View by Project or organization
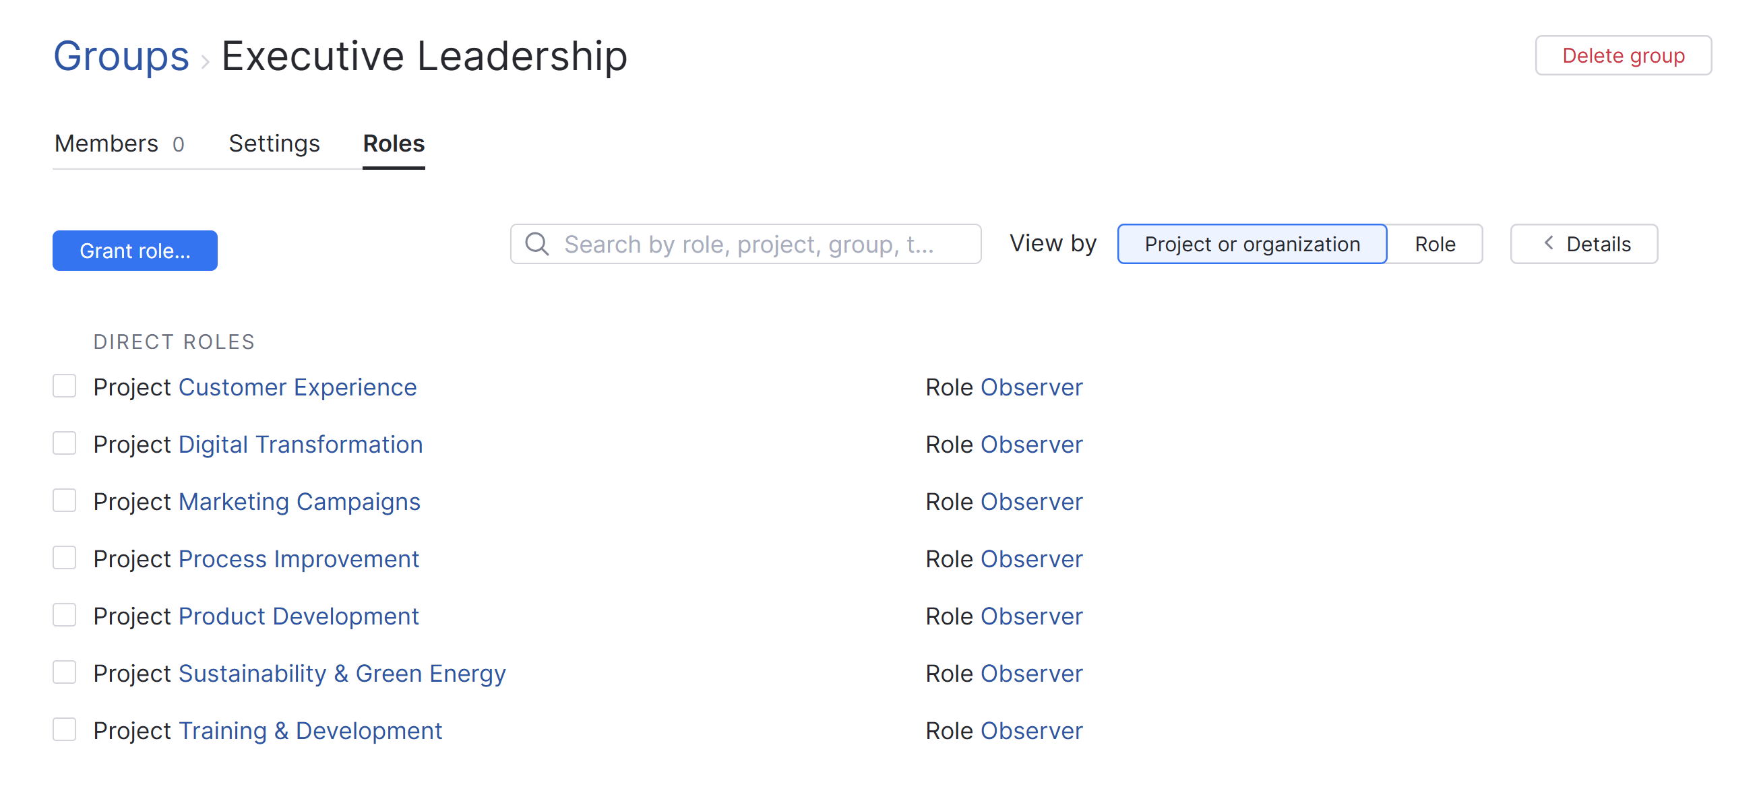The image size is (1759, 801). coord(1251,244)
